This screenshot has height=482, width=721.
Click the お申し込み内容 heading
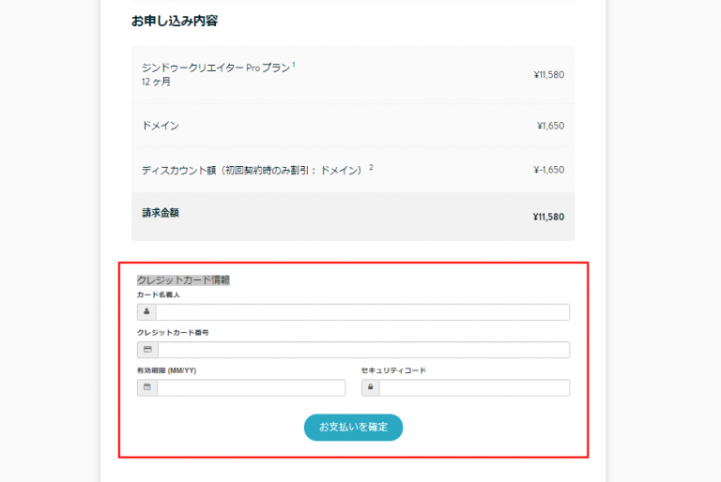pos(175,21)
